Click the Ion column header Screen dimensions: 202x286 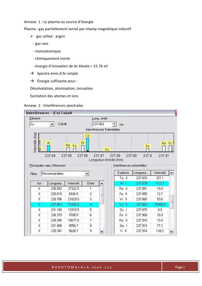tap(39, 184)
